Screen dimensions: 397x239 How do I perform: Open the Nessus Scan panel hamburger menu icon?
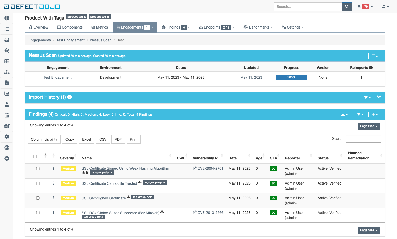(375, 56)
